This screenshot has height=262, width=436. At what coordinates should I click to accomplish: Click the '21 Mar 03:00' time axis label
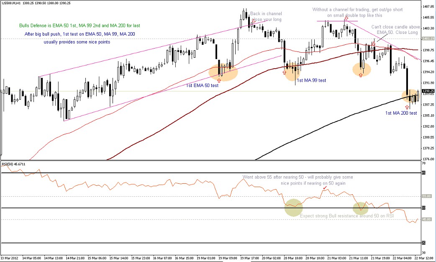click(x=337, y=258)
